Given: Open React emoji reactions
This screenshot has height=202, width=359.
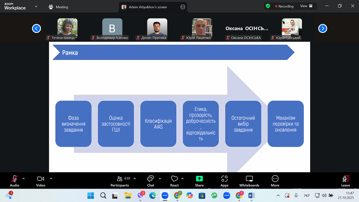Looking at the screenshot, I should 174,181.
